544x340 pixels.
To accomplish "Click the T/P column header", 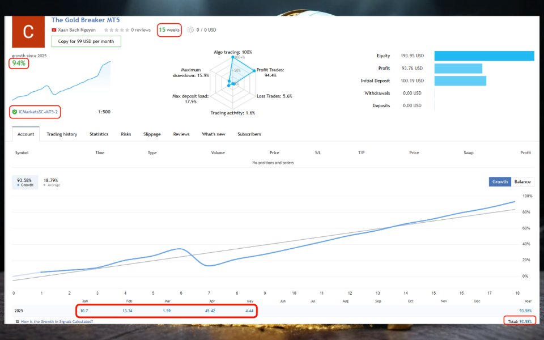I will (x=361, y=152).
